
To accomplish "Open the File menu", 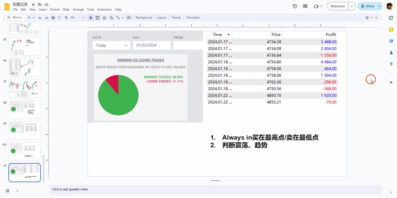I will click(15, 10).
